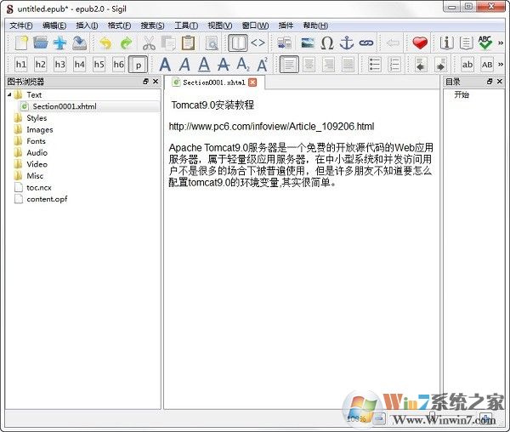
Task: Toggle underline formatting
Action: (204, 65)
